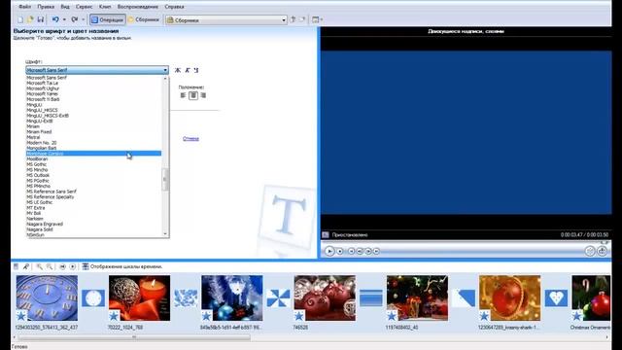Viewport: 622px width, 350px height.
Task: Select the clock clip thumbnail
Action: tap(47, 298)
